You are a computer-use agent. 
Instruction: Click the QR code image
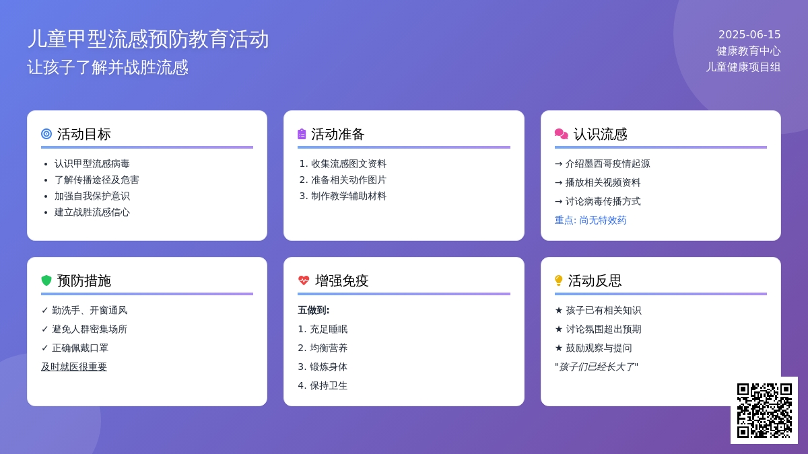[764, 410]
